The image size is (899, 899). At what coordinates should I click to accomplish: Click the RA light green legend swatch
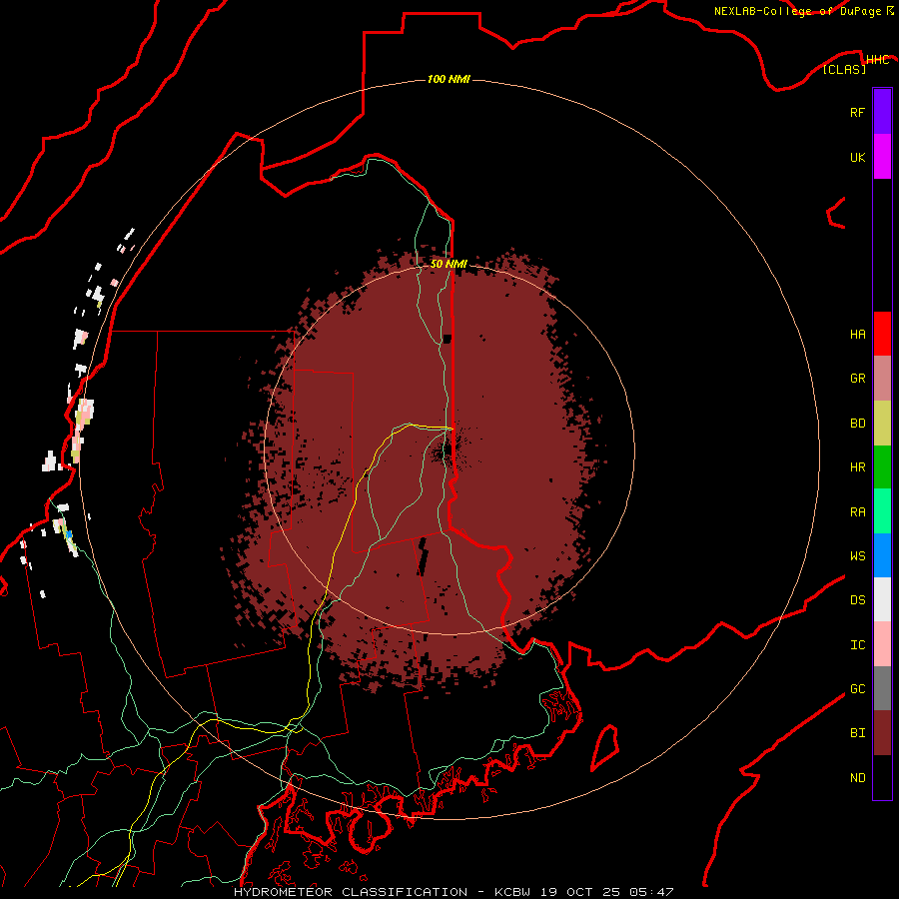pyautogui.click(x=882, y=511)
